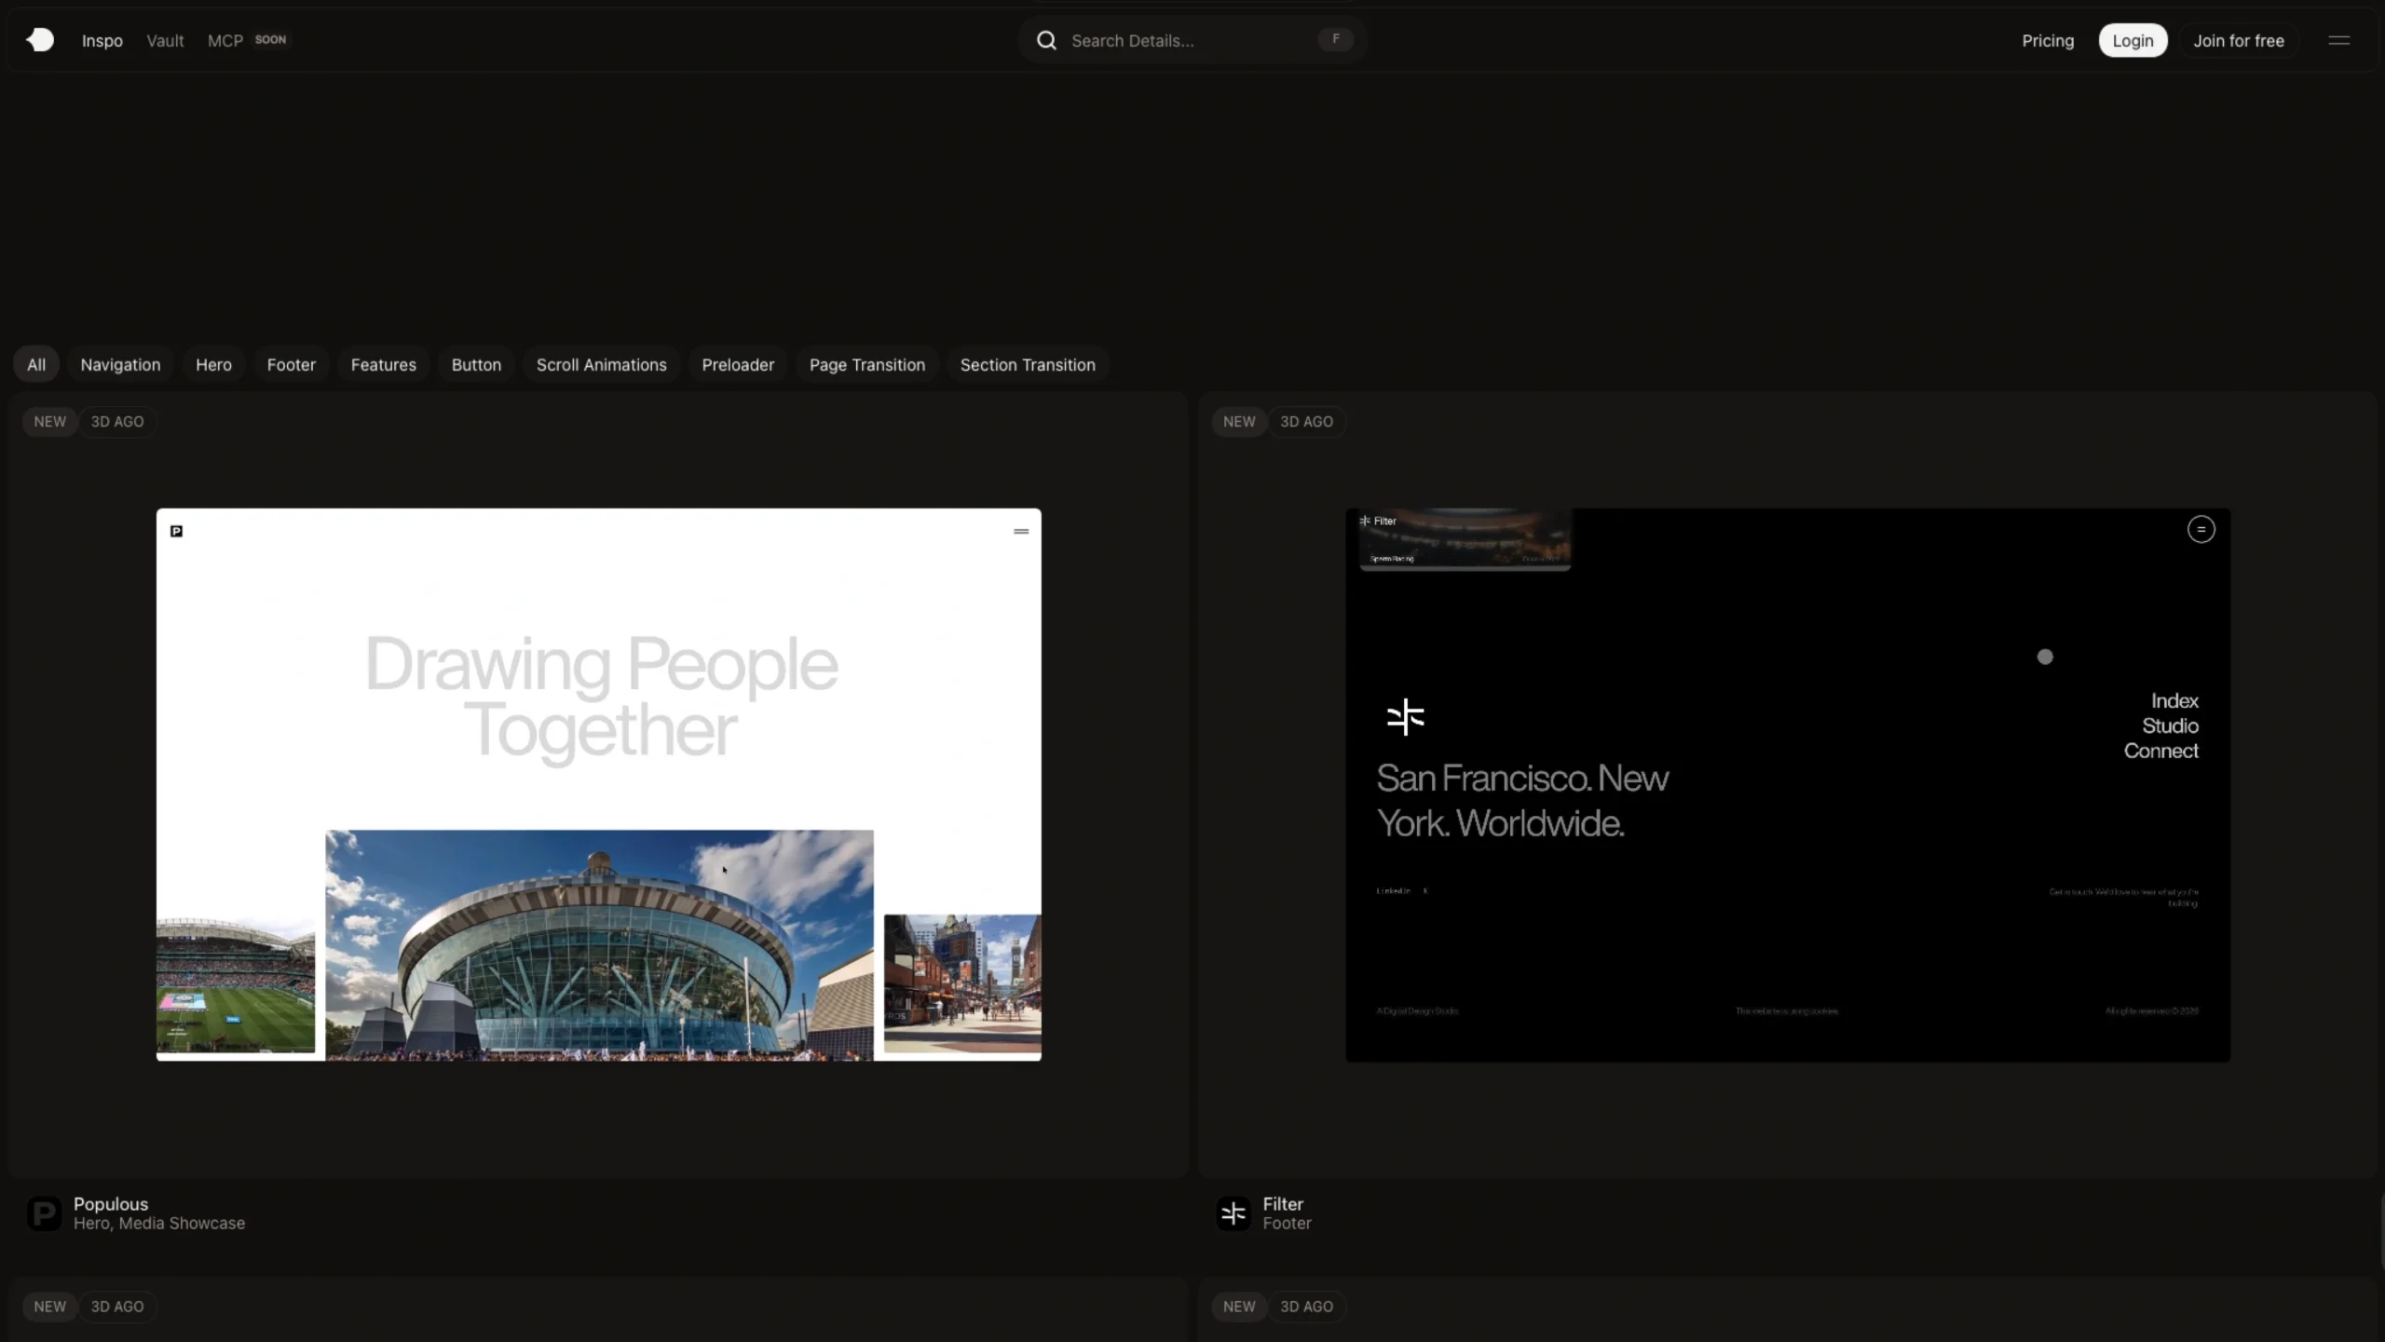Select the All filter chip
The height and width of the screenshot is (1342, 2385).
36,365
